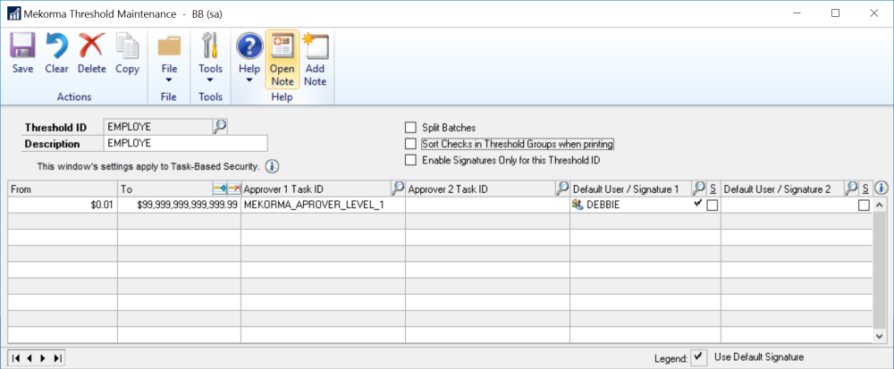Screen dimensions: 894x369
Task: Enable Split Batches checkbox
Action: point(410,128)
